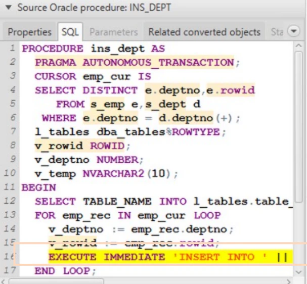Image resolution: width=307 pixels, height=284 pixels.
Task: Click 'END LOOP;' on line 17
Action: pyautogui.click(x=65, y=271)
